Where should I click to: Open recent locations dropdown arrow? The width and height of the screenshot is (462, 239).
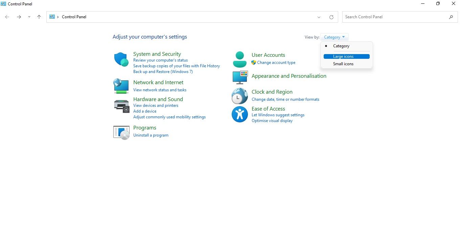[29, 17]
